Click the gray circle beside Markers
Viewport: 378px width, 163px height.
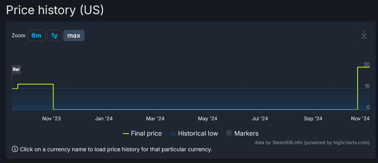pos(229,133)
